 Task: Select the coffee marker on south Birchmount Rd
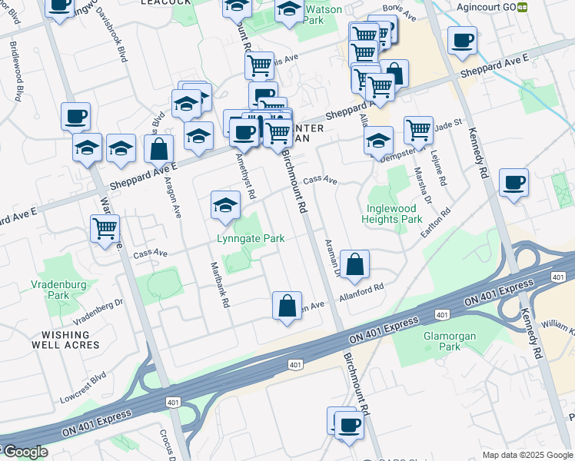[x=349, y=427]
